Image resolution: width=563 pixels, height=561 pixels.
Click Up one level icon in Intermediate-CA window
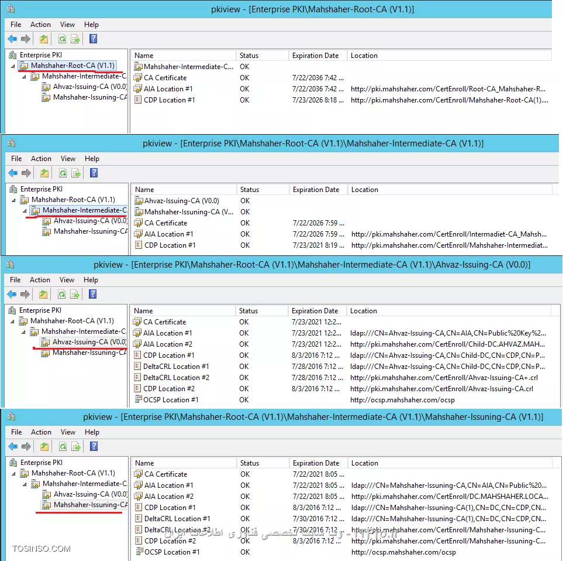click(x=44, y=173)
